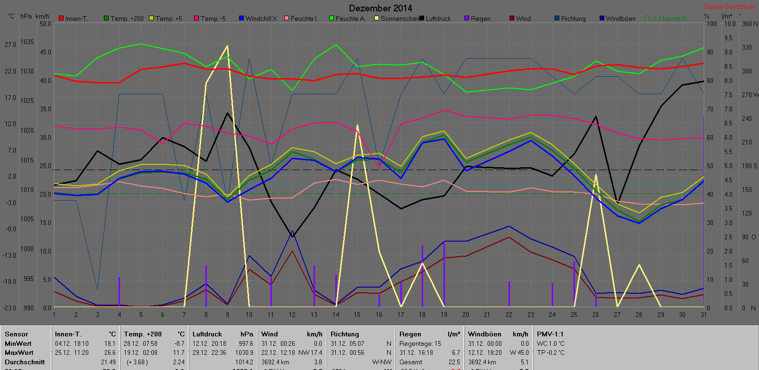Viewport: 759px width, 370px height.
Task: Click the wind max value NW 17.4
Action: (310, 352)
